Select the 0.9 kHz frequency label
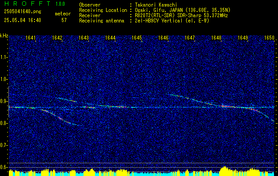Screen dimensions: 278x176 pos(4,101)
